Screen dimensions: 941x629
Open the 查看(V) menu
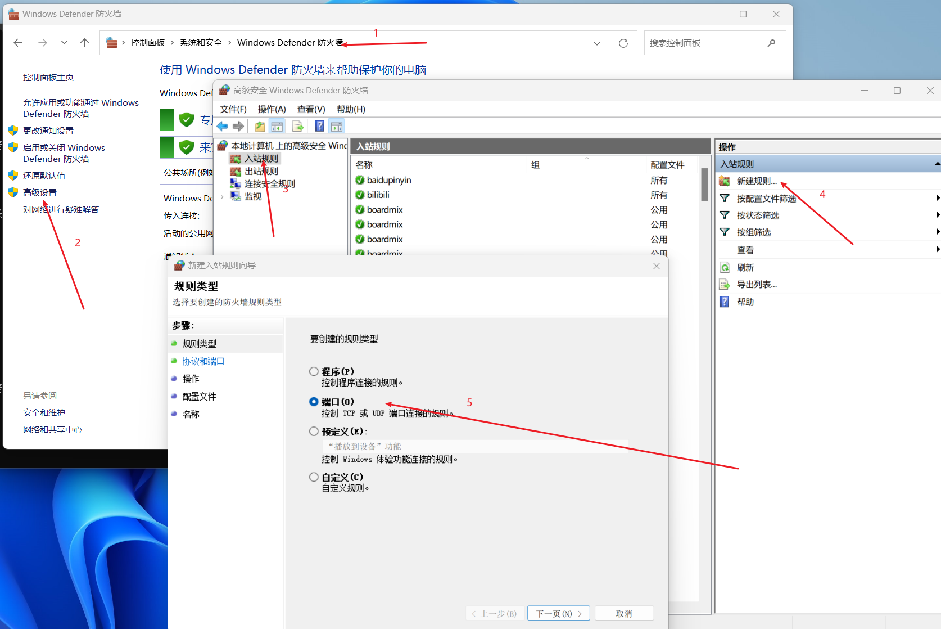311,109
